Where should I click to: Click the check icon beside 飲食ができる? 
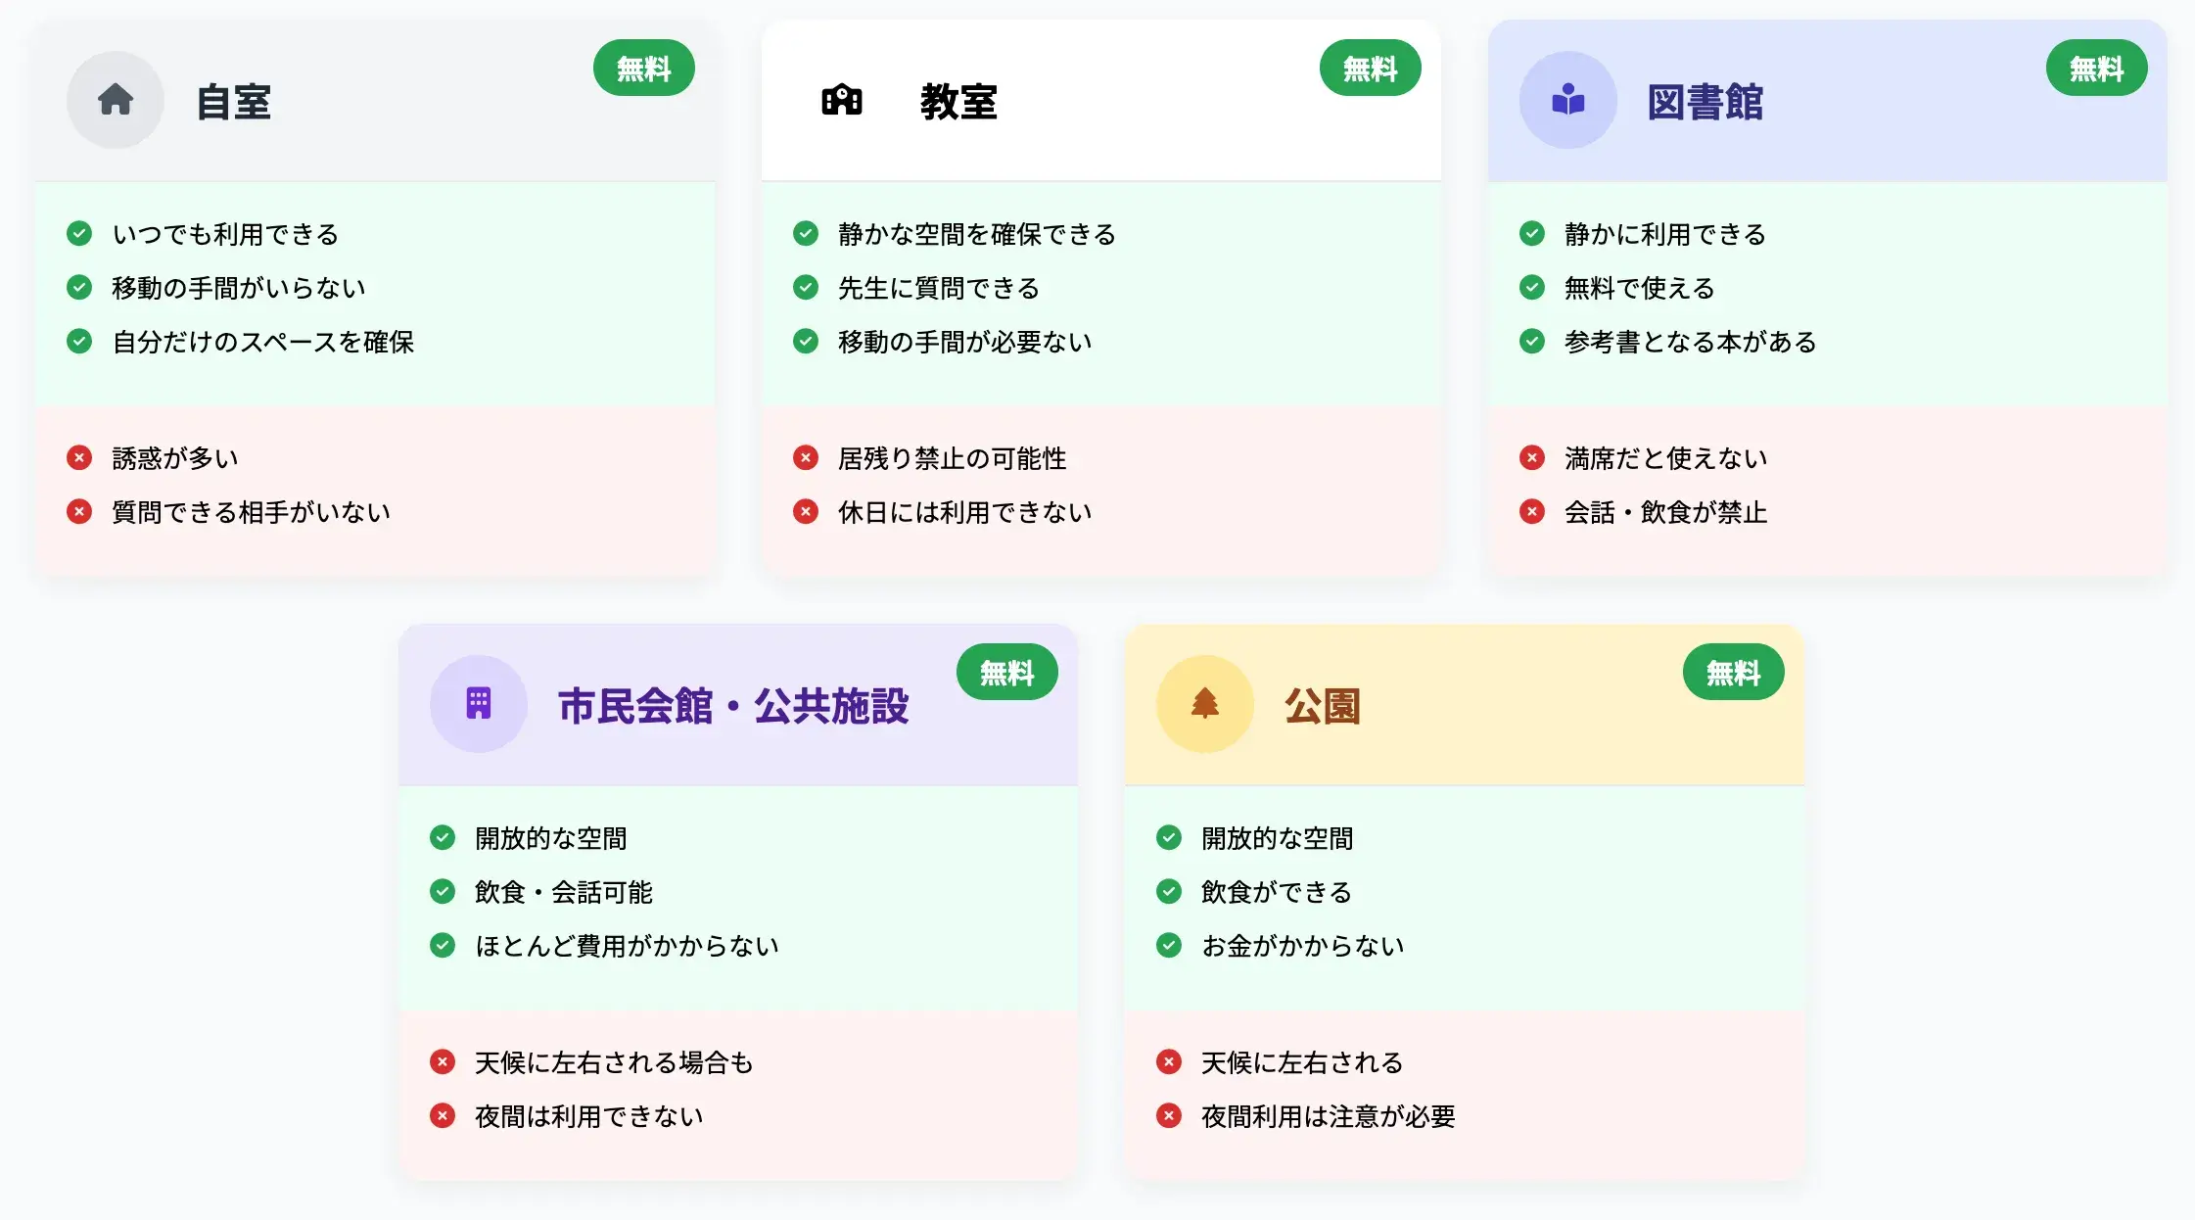click(x=1169, y=891)
